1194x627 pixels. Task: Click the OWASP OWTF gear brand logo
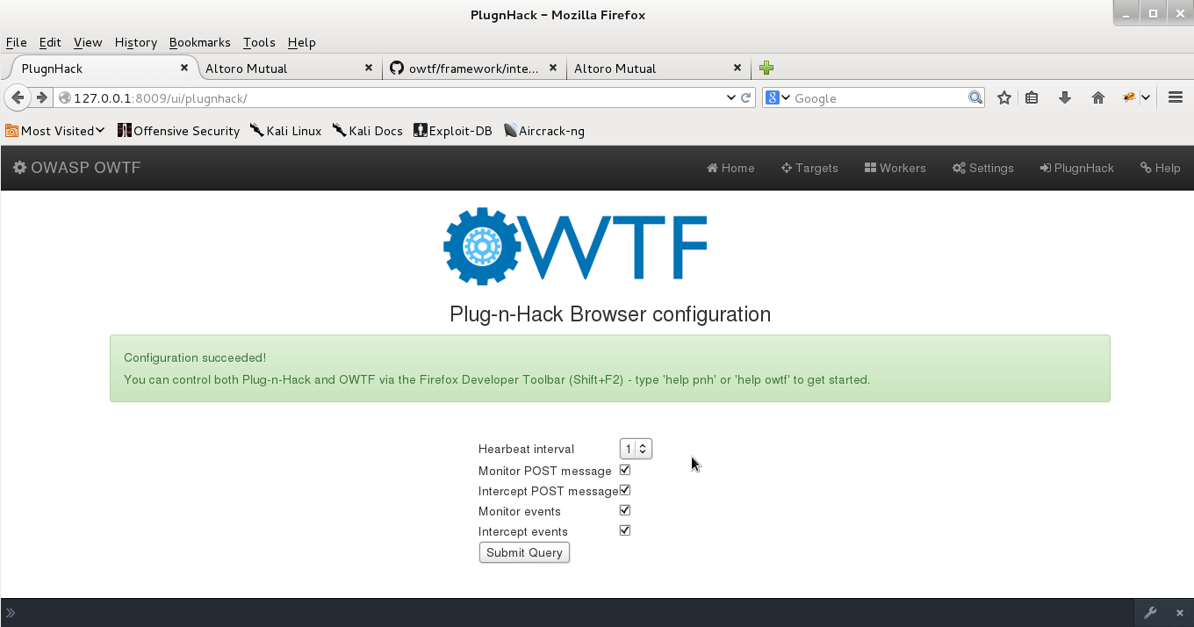(x=76, y=168)
